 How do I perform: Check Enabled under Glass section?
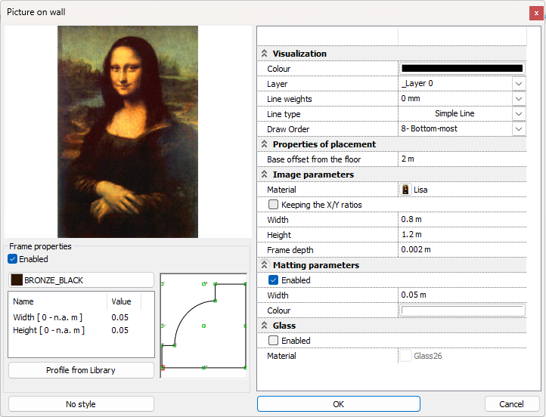click(x=274, y=341)
